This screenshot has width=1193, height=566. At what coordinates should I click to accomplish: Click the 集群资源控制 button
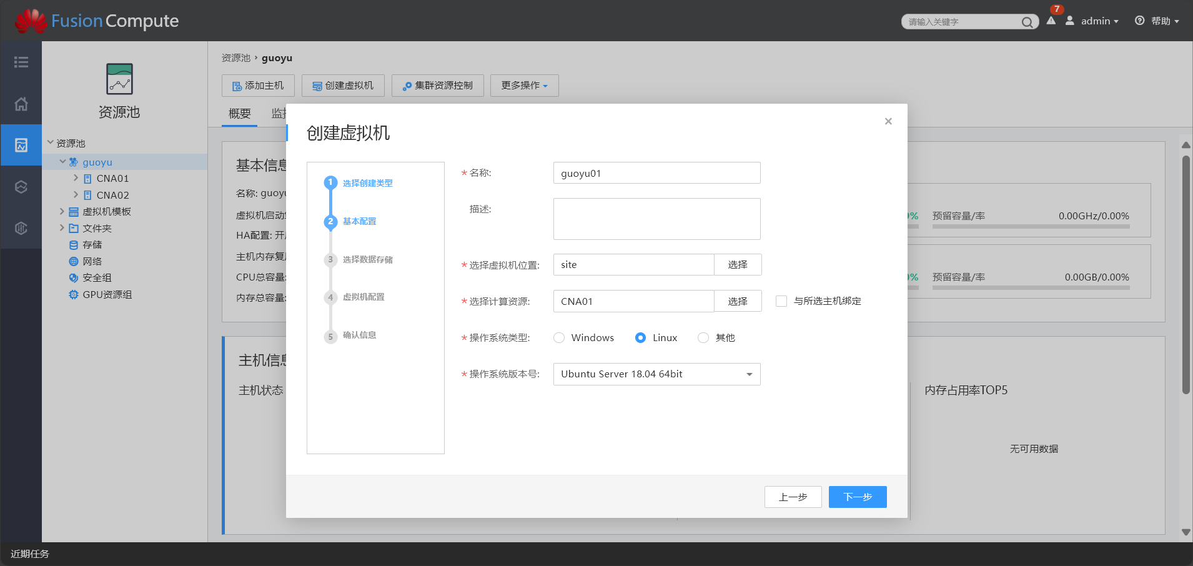(x=438, y=86)
